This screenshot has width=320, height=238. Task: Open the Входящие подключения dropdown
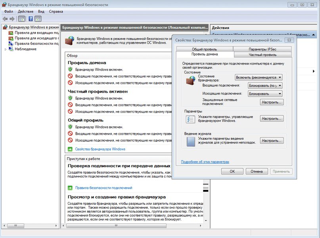click(265, 86)
